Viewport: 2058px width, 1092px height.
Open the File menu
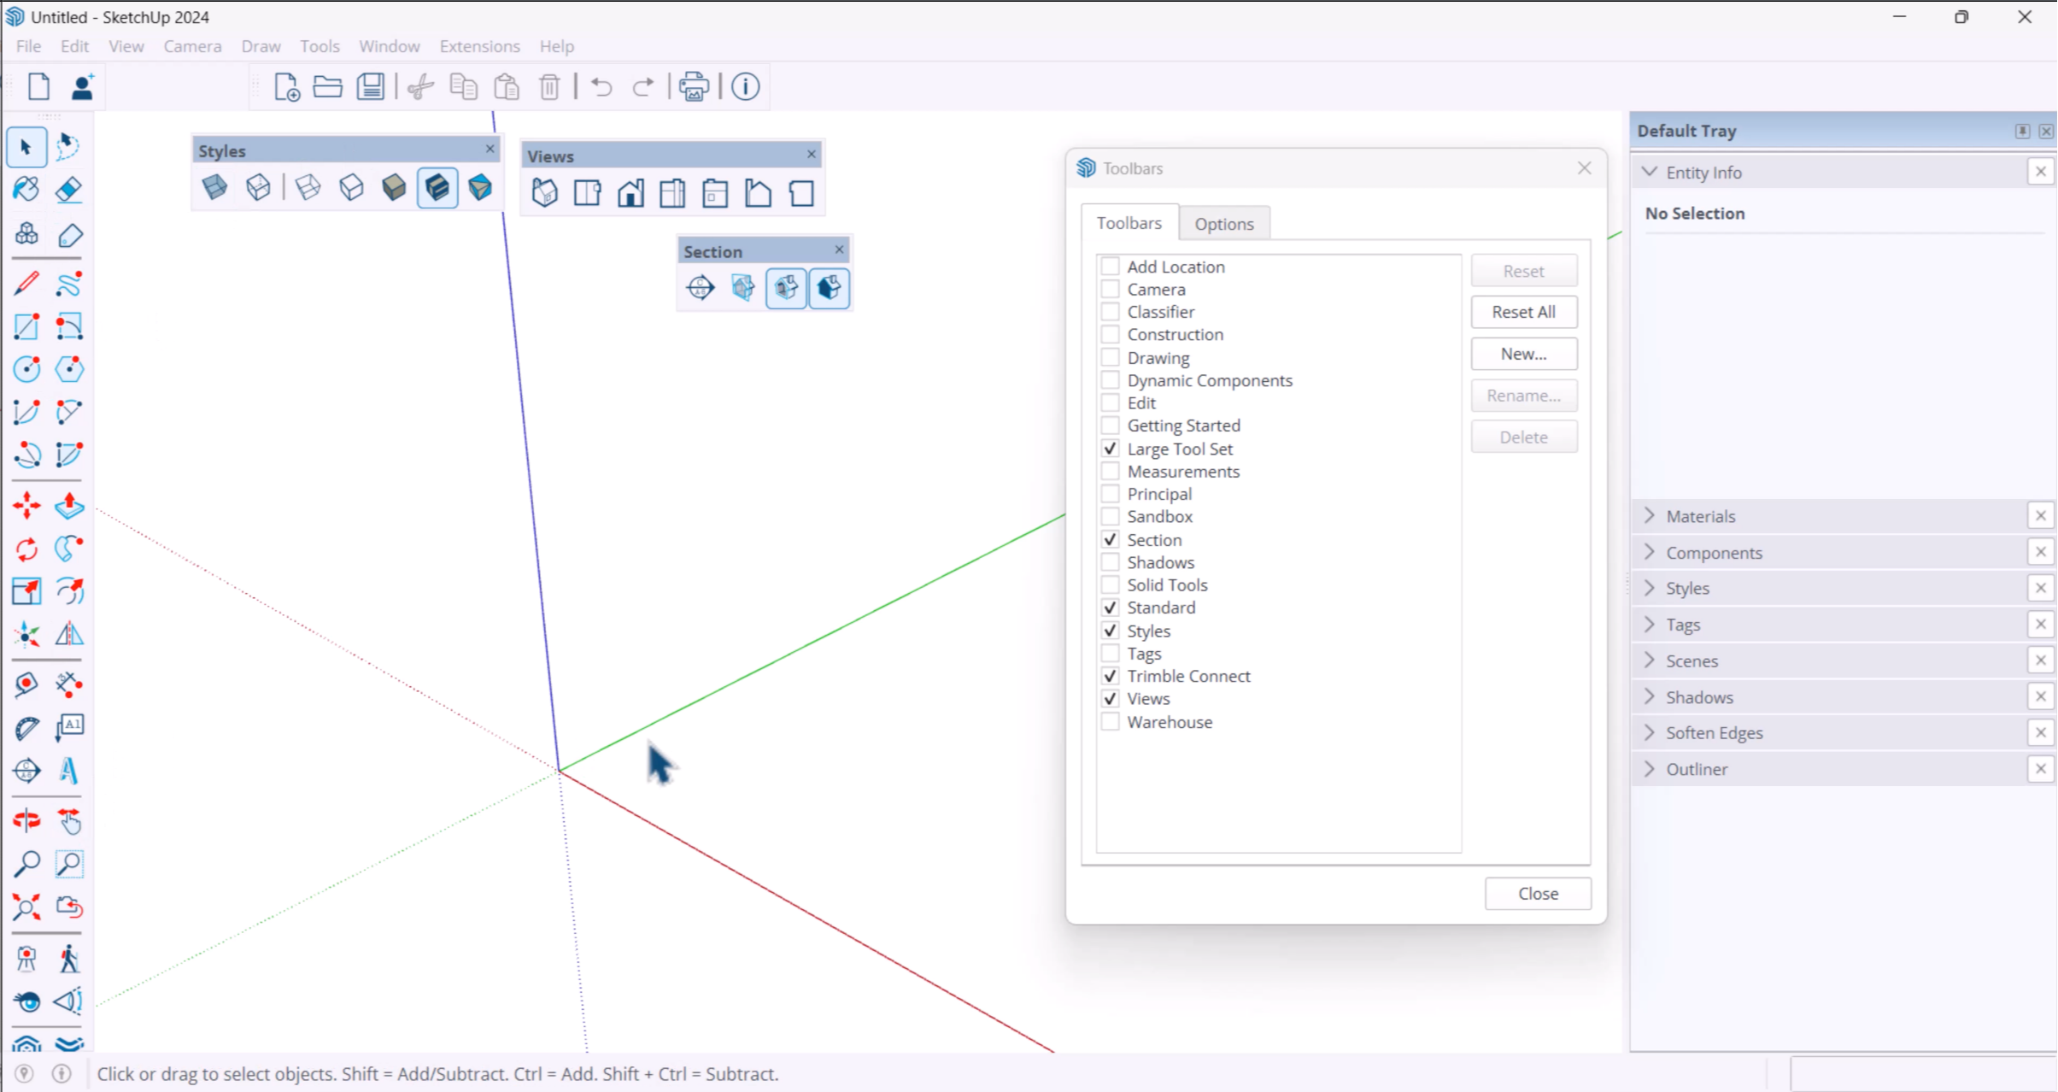point(28,46)
